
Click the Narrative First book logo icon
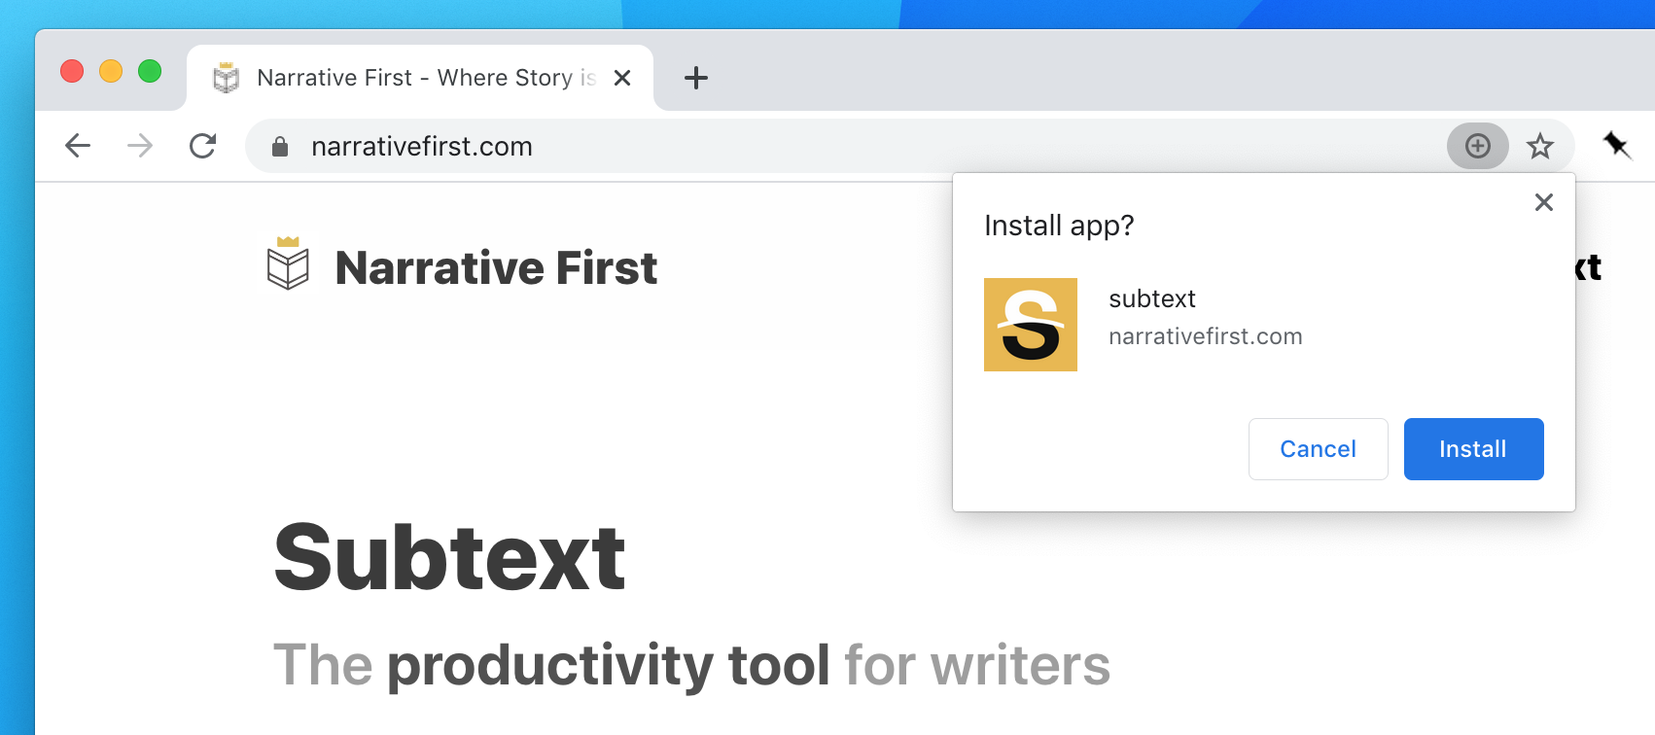tap(288, 263)
